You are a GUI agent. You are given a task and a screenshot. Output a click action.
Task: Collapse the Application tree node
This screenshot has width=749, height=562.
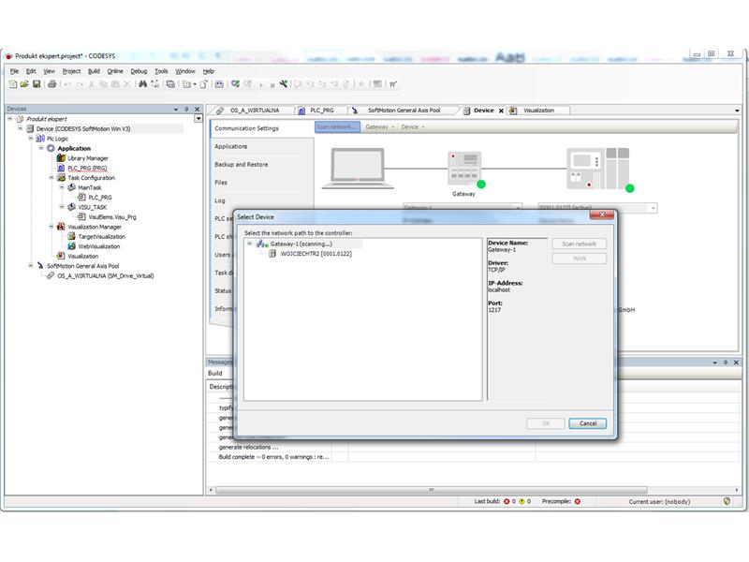point(41,148)
